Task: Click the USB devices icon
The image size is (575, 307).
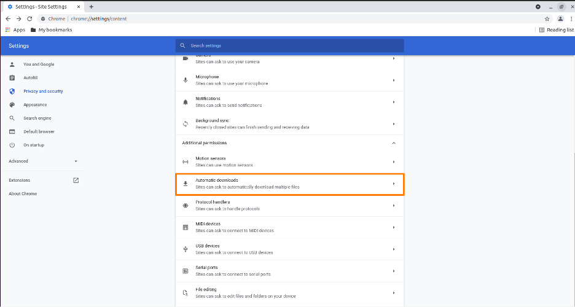Action: [186, 249]
